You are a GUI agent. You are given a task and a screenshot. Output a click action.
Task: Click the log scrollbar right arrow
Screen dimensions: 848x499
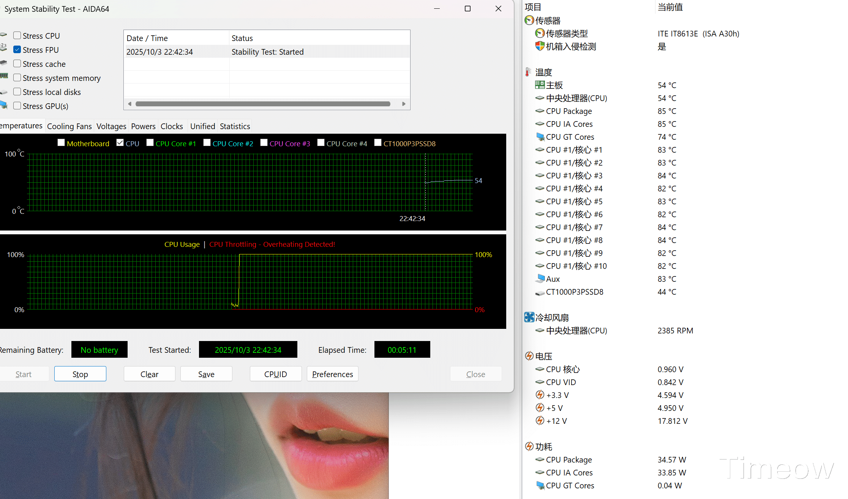pyautogui.click(x=404, y=104)
